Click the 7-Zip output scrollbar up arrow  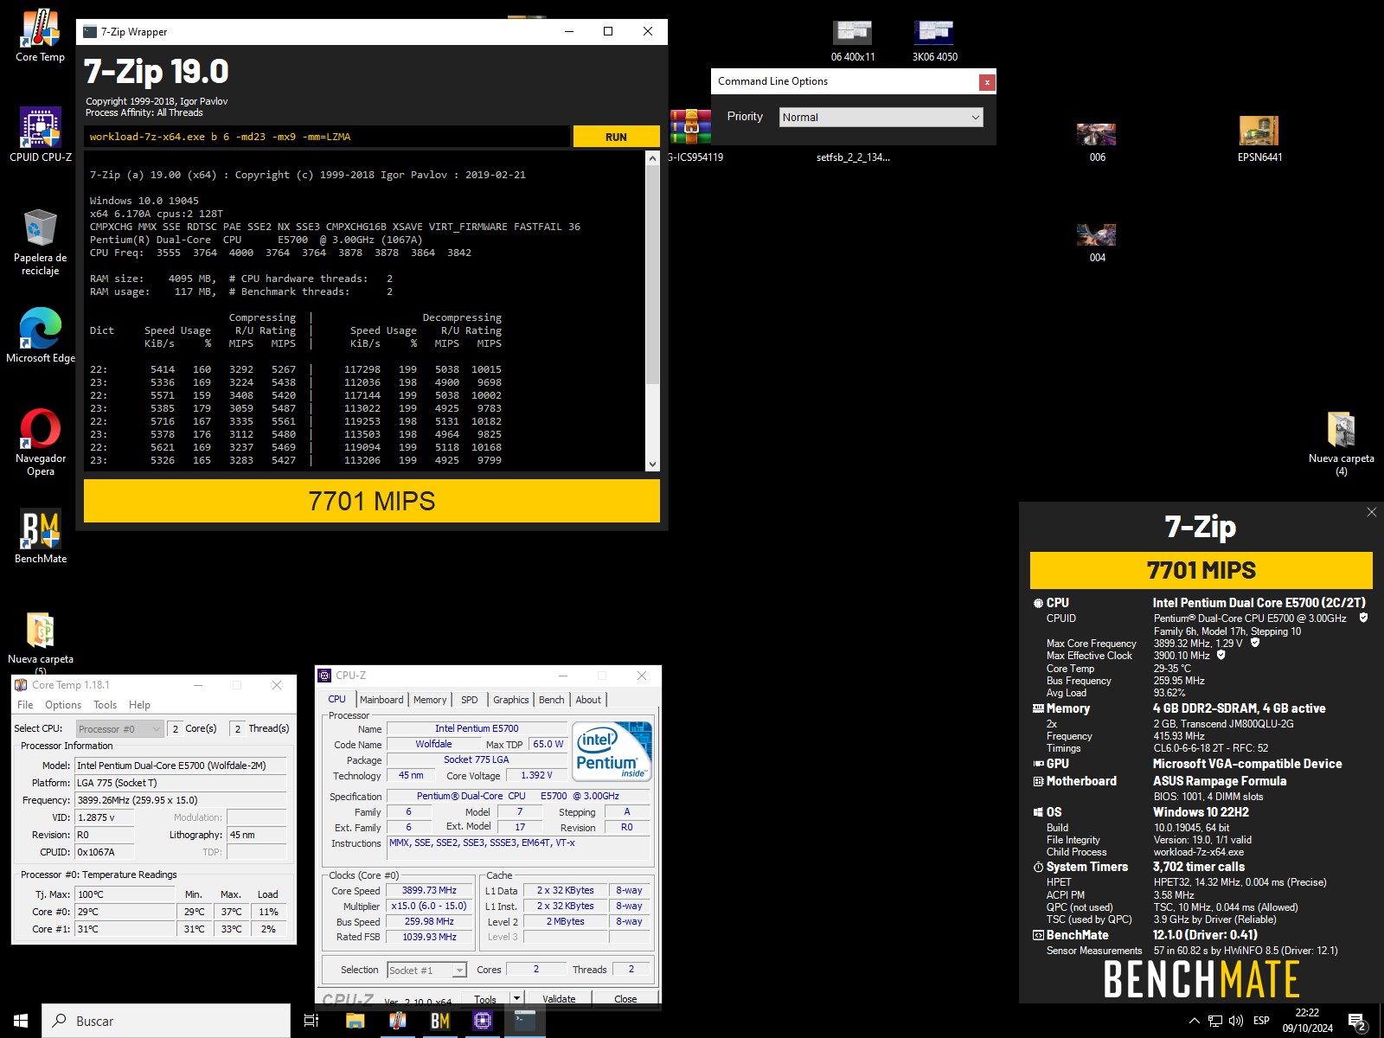tap(652, 158)
